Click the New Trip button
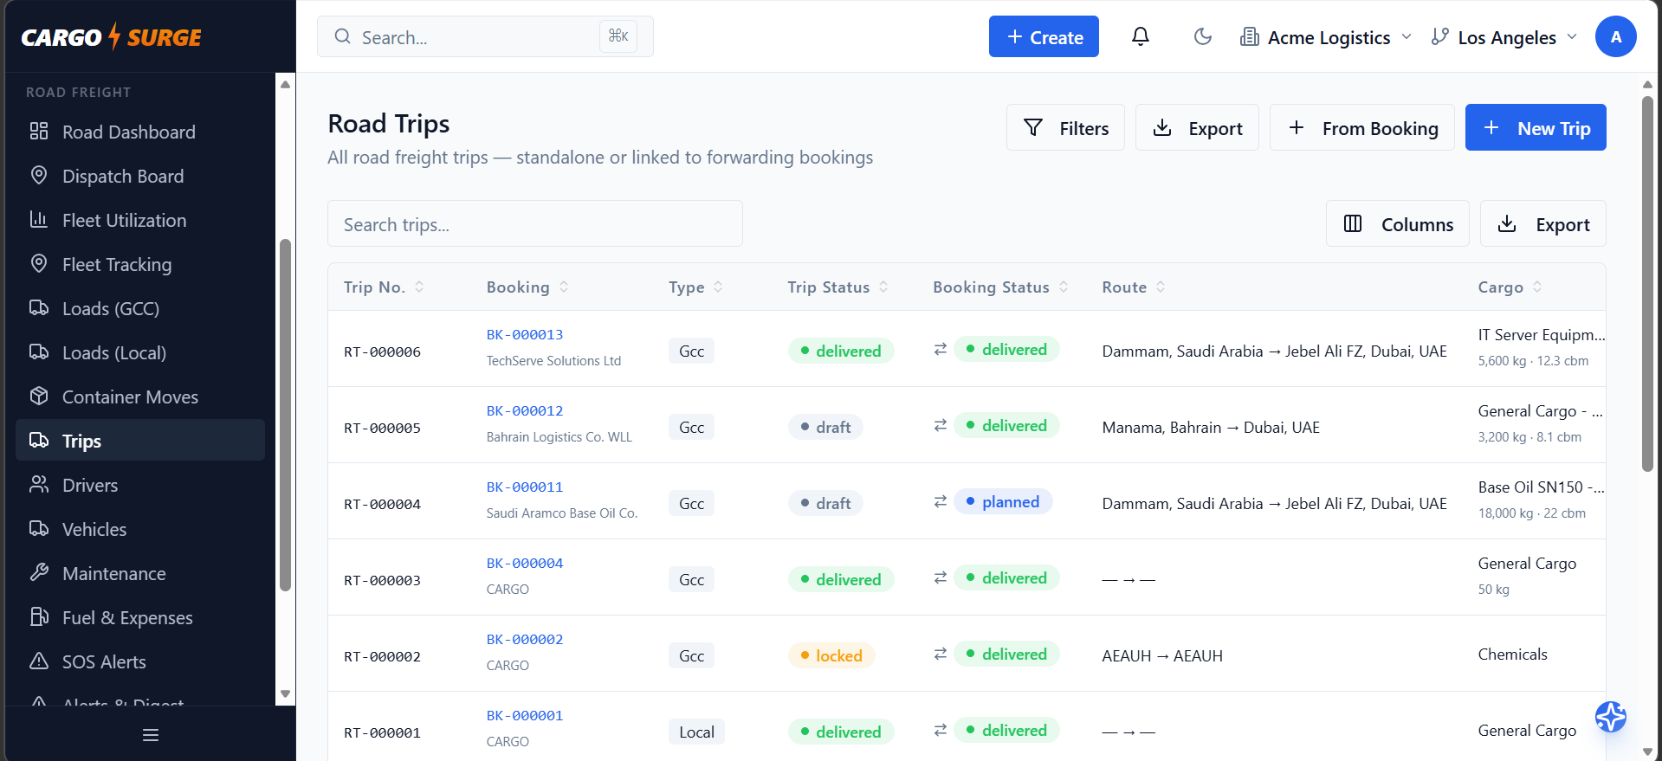This screenshot has height=761, width=1662. coord(1536,127)
